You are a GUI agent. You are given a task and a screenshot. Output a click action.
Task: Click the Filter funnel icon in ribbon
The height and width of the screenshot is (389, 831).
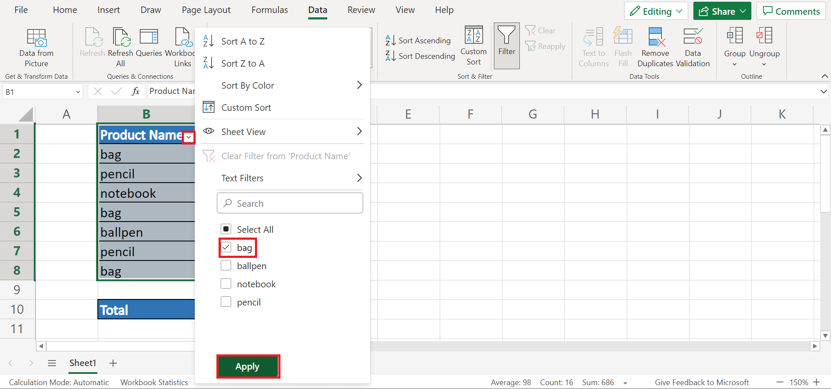(x=506, y=35)
